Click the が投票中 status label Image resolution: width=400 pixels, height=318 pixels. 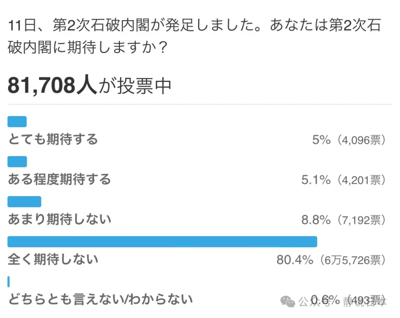coord(135,86)
